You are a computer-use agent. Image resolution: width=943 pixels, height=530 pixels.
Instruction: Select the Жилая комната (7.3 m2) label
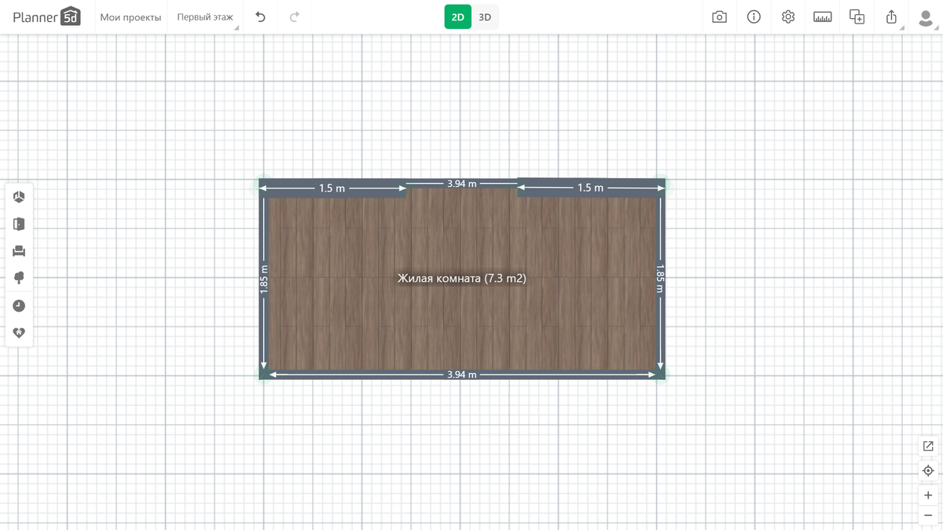(462, 278)
